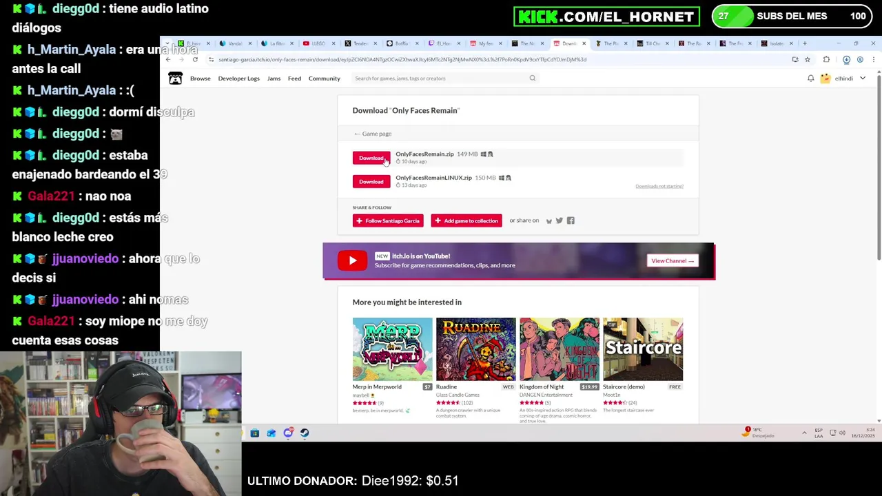This screenshot has height=496, width=882.
Task: Click the elhindi user avatar
Action: (825, 79)
